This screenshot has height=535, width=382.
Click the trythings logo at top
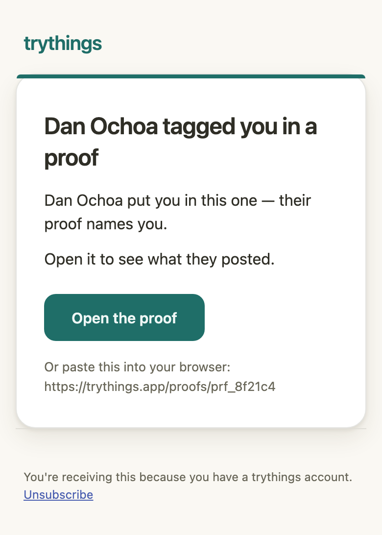click(x=63, y=44)
